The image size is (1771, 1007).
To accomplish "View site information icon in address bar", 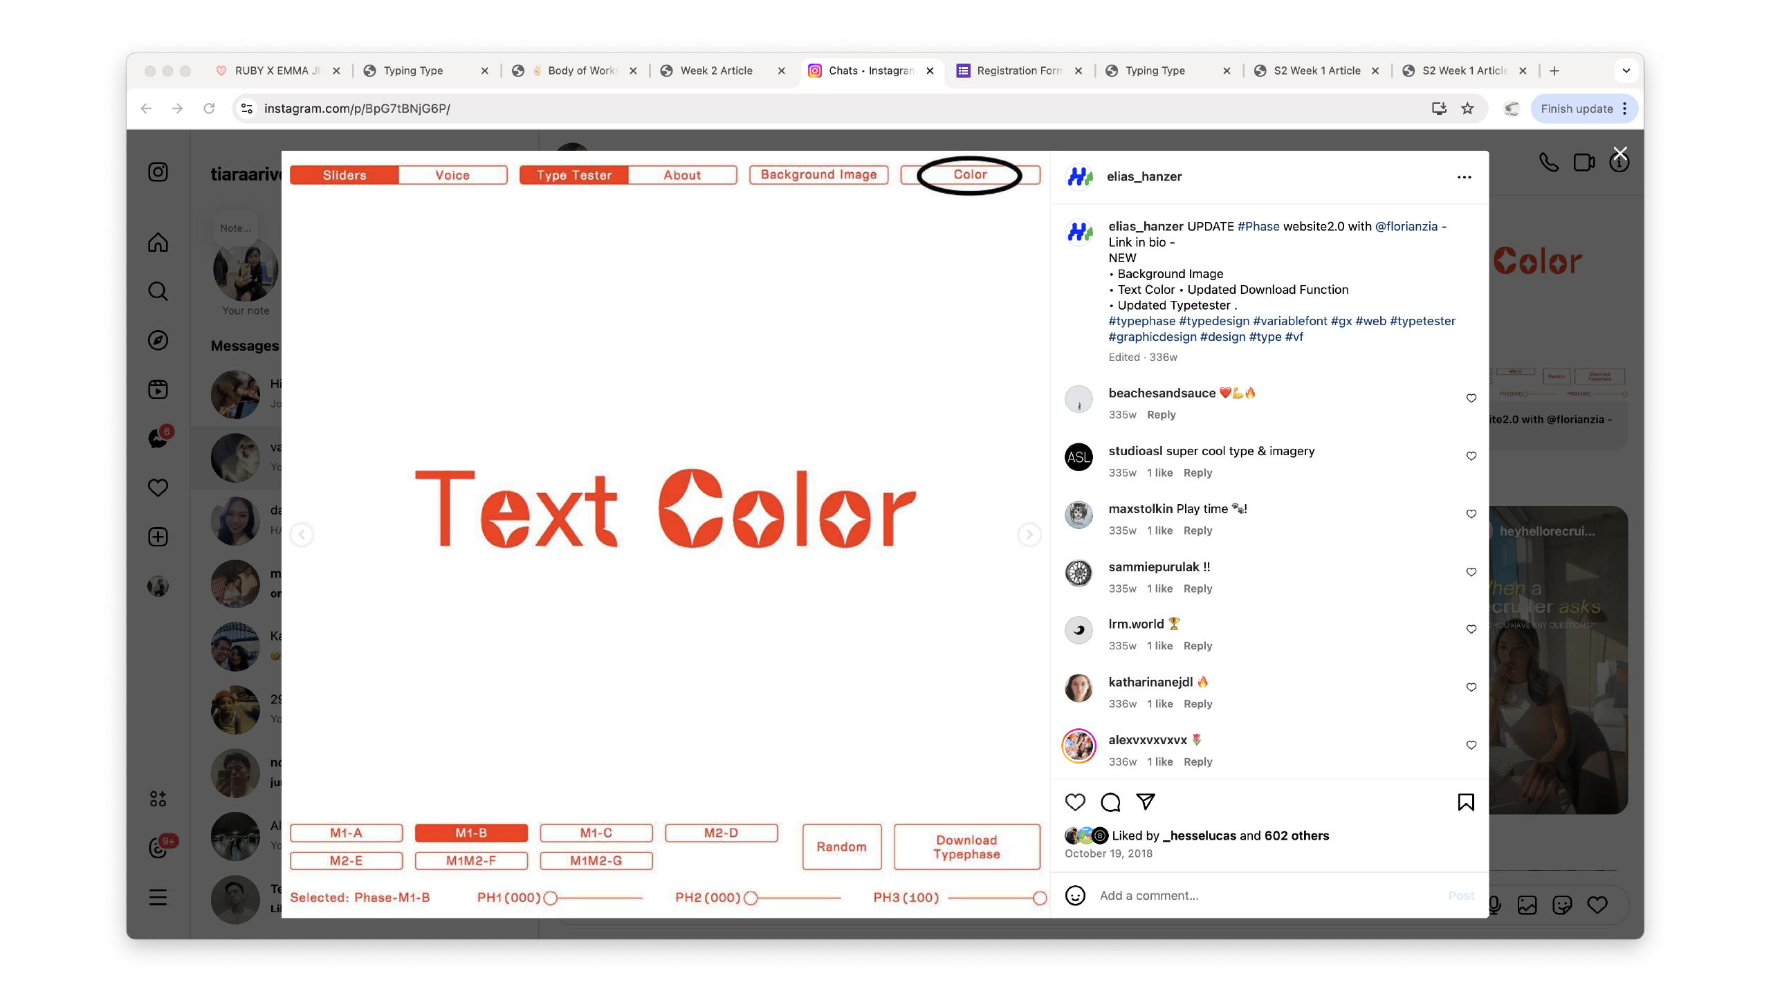I will tap(246, 109).
